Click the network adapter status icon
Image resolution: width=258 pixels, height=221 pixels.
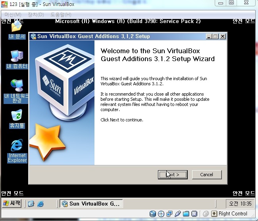click(x=169, y=214)
